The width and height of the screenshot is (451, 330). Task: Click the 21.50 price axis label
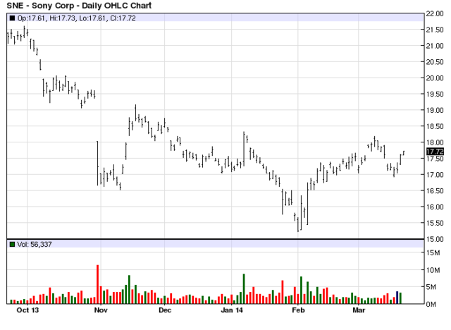pos(435,30)
